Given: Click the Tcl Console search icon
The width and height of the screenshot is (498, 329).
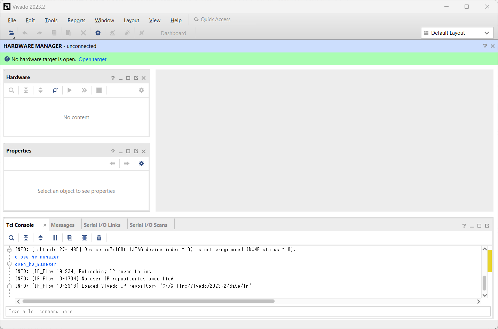Looking at the screenshot, I should 11,238.
